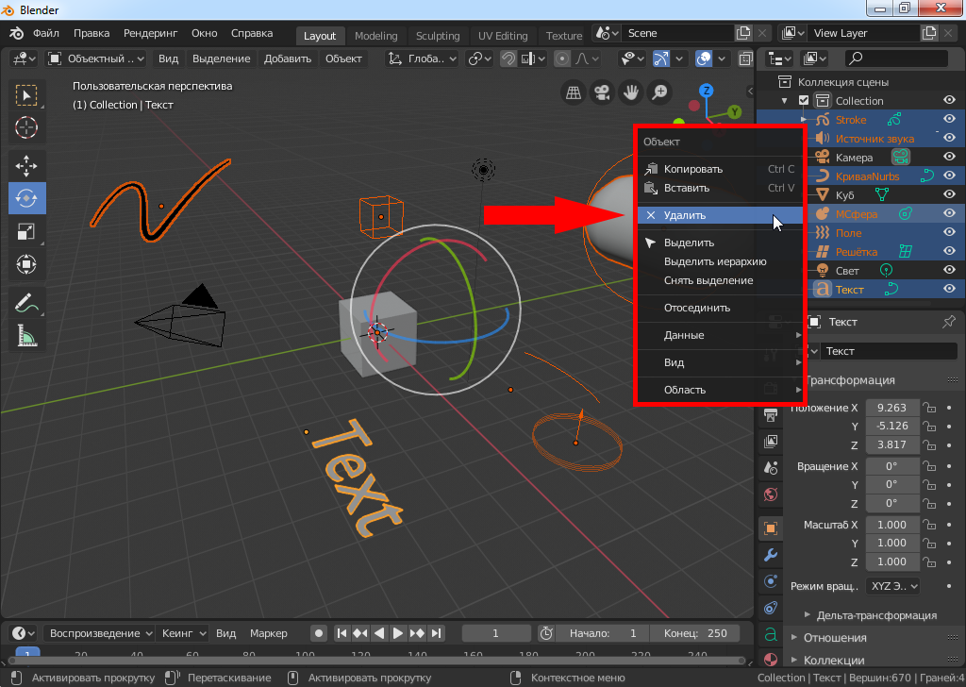Screen dimensions: 966x687
Task: Select the Rotate tool in the toolbar
Action: [26, 198]
